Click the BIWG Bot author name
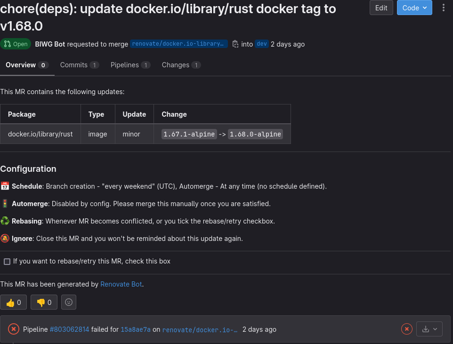 pos(50,44)
